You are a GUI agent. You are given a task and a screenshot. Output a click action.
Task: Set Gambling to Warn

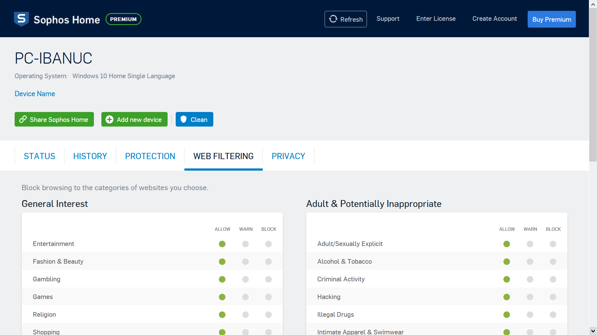click(245, 279)
